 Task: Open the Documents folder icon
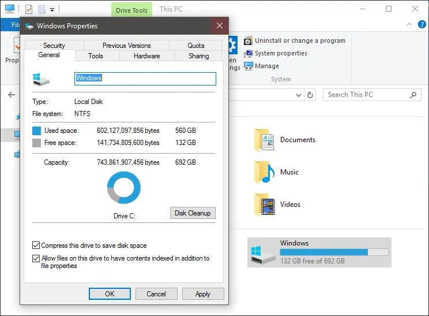pyautogui.click(x=264, y=140)
